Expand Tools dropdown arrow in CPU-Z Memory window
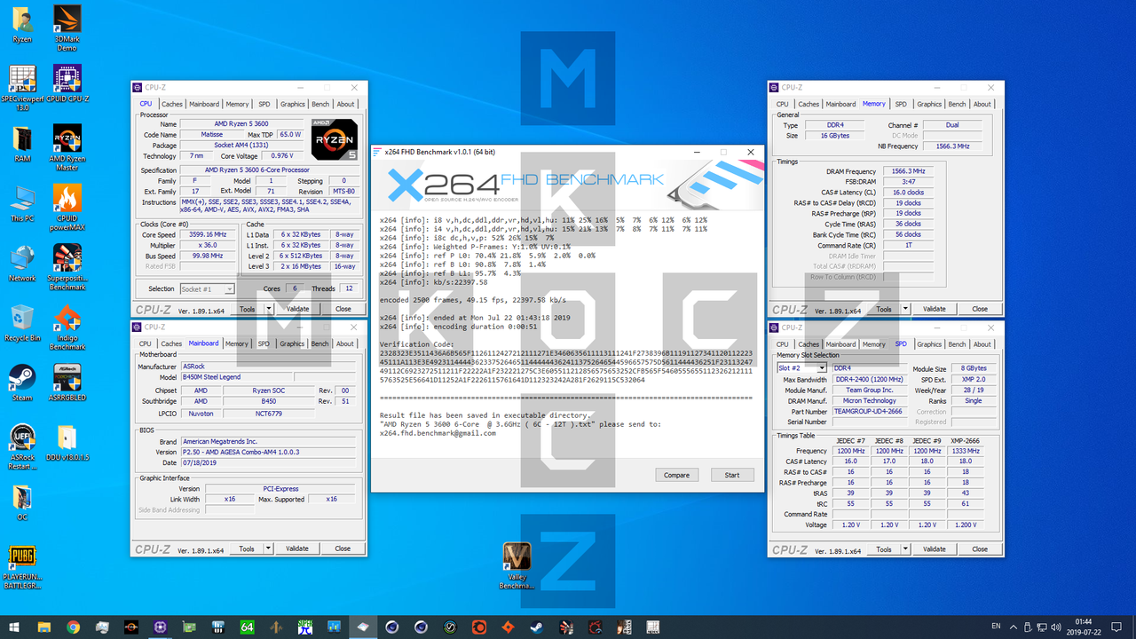 (904, 309)
